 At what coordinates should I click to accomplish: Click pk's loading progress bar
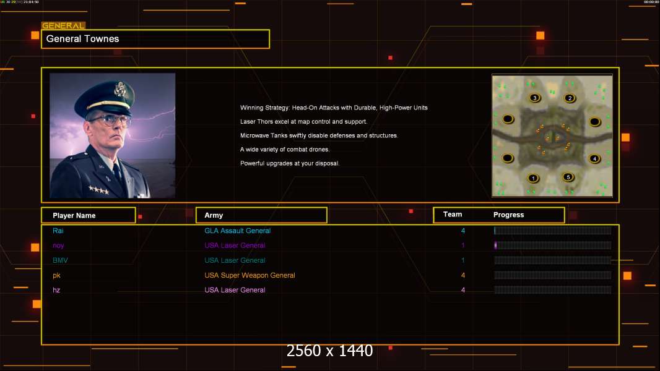(552, 275)
